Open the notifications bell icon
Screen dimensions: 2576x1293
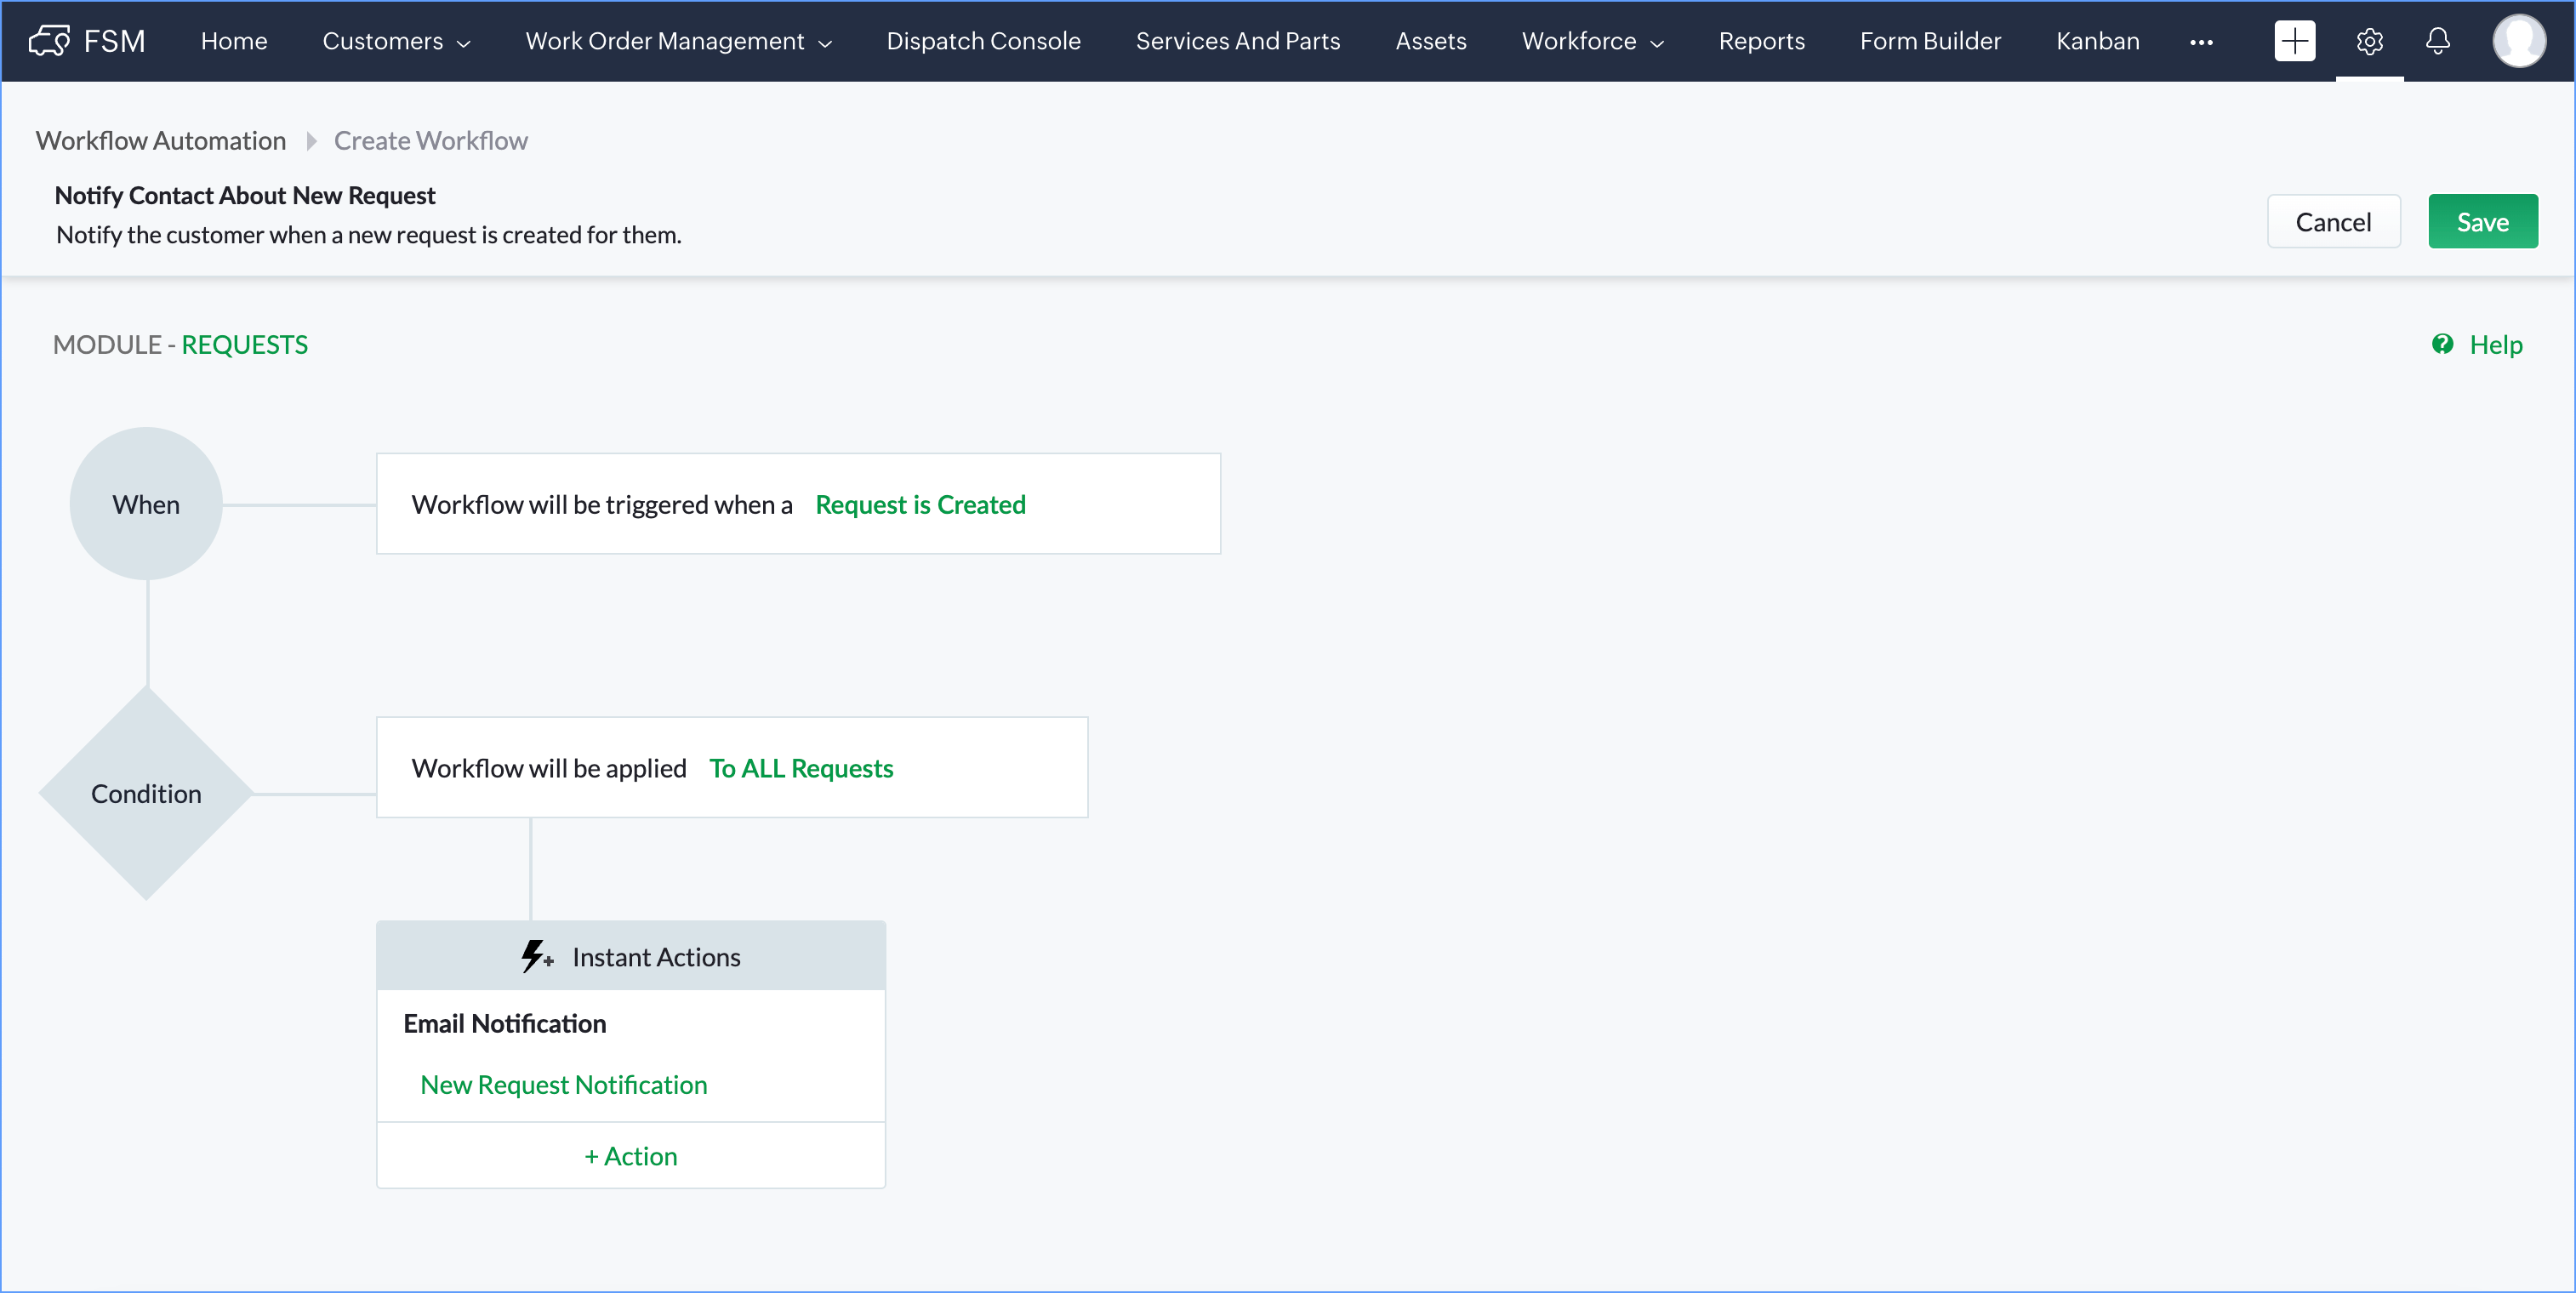[2438, 41]
